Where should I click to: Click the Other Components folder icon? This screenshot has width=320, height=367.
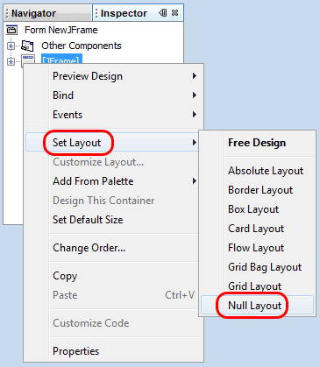pos(27,46)
